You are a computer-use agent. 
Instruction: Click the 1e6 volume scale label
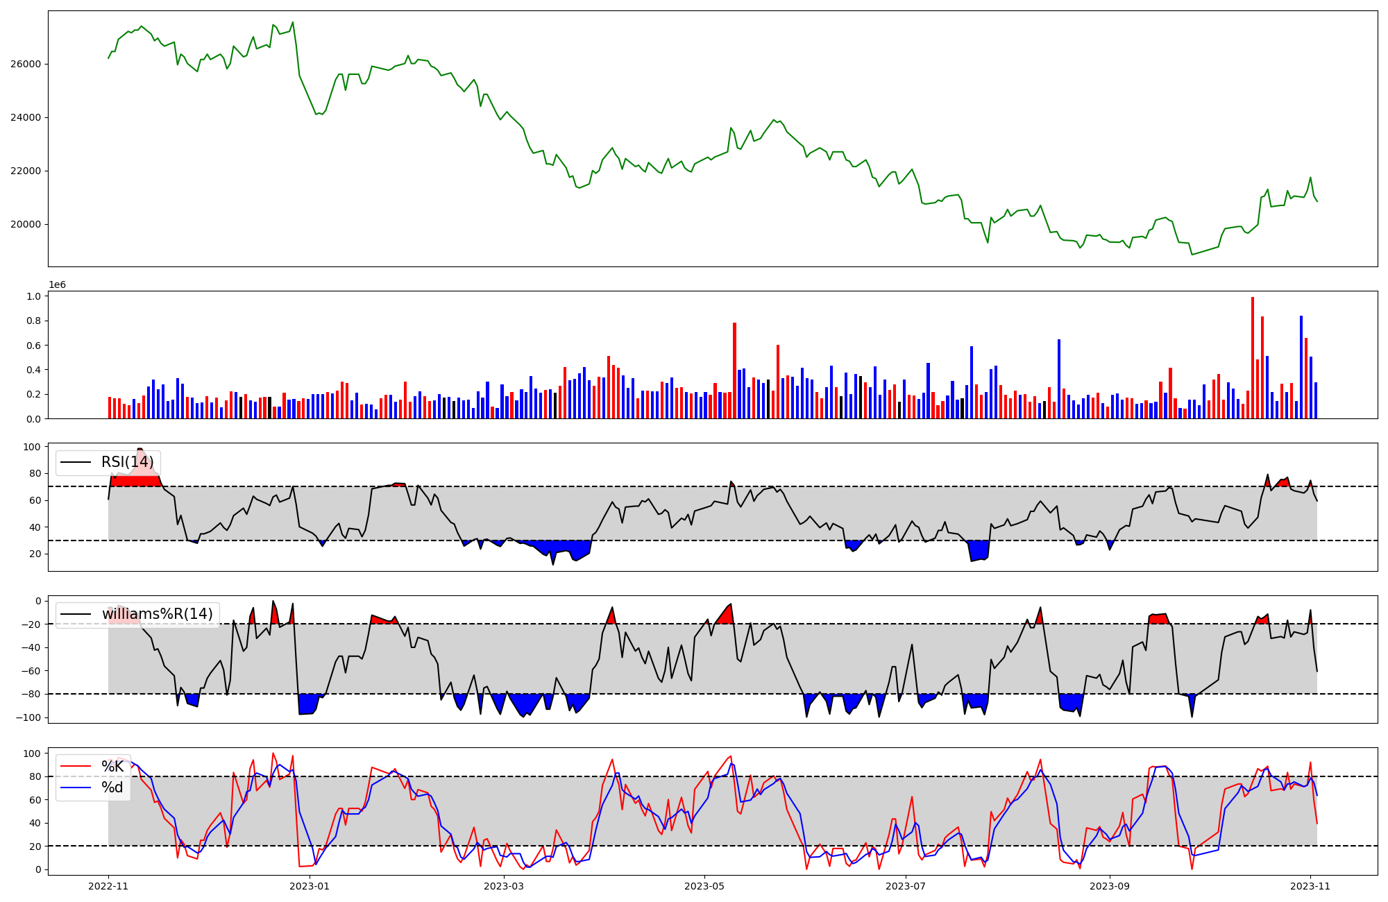57,284
